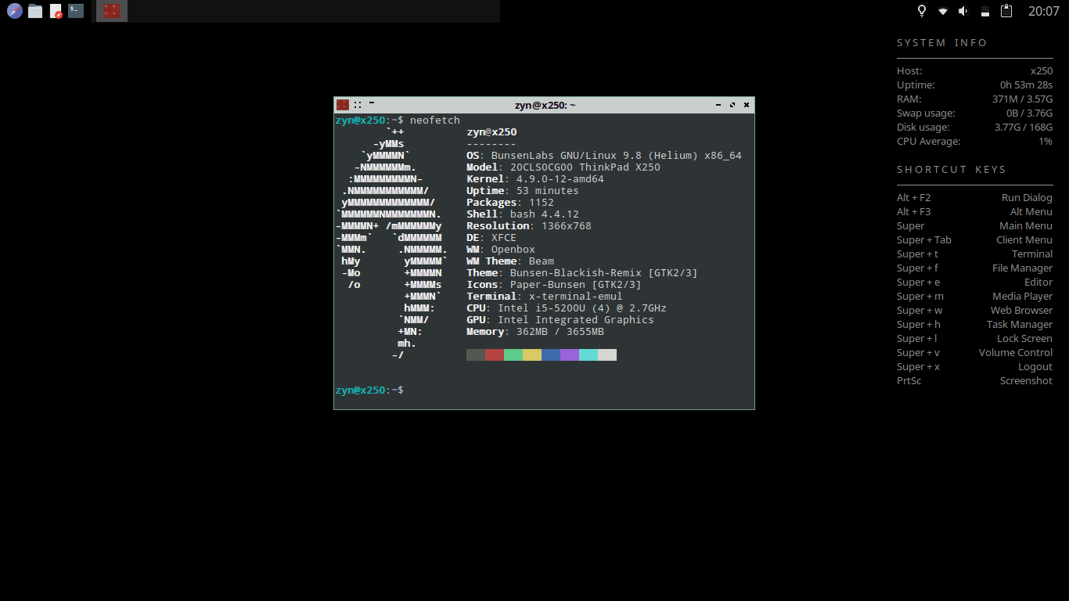Click the 'Screenshot' shortcut text
This screenshot has width=1069, height=601.
click(1026, 381)
